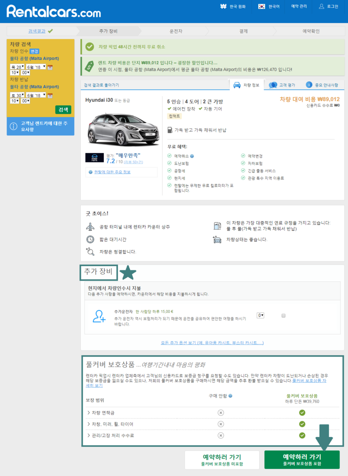Image resolution: width=348 pixels, height=476 pixels.
Task: Open the pick-up date calendar icon
Action: coord(50,67)
